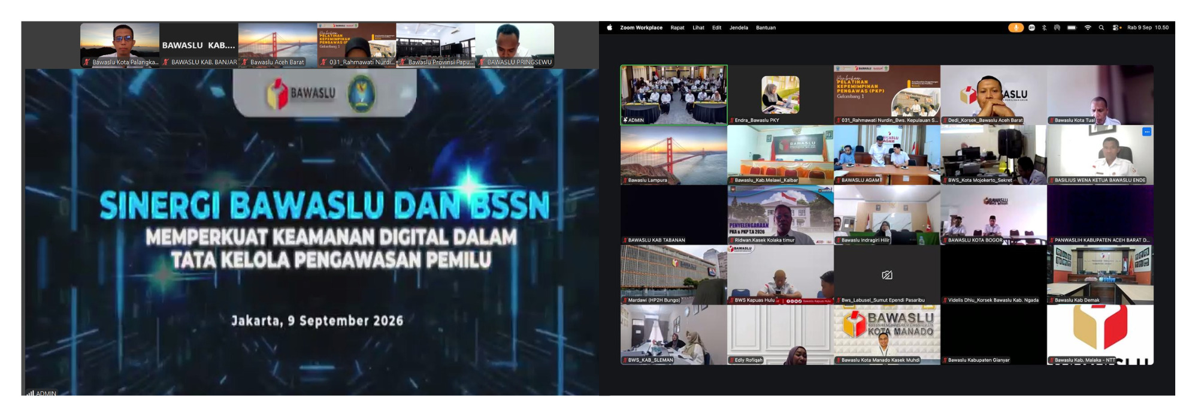
Task: Select the Bawaslu Indragiri Hilir video tile
Action: pos(887,214)
